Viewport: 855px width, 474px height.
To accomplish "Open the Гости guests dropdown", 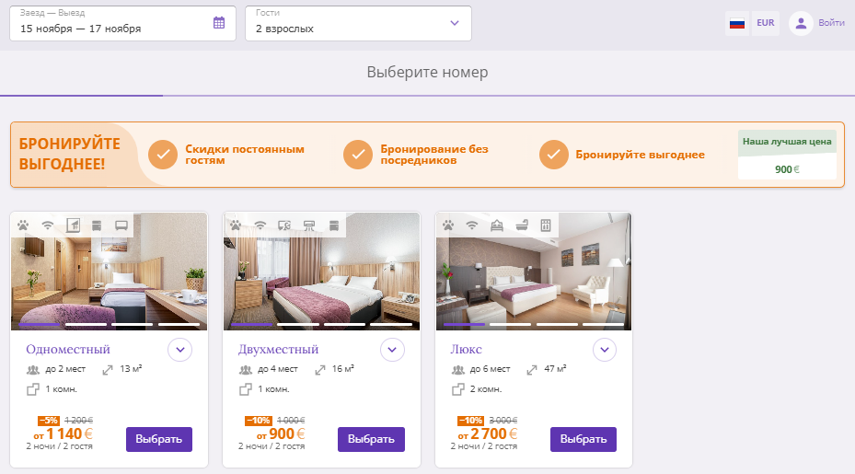I will click(358, 23).
